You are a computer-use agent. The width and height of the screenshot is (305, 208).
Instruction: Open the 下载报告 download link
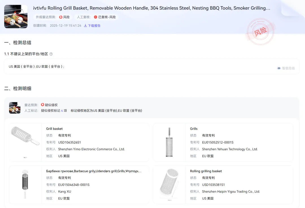[94, 26]
